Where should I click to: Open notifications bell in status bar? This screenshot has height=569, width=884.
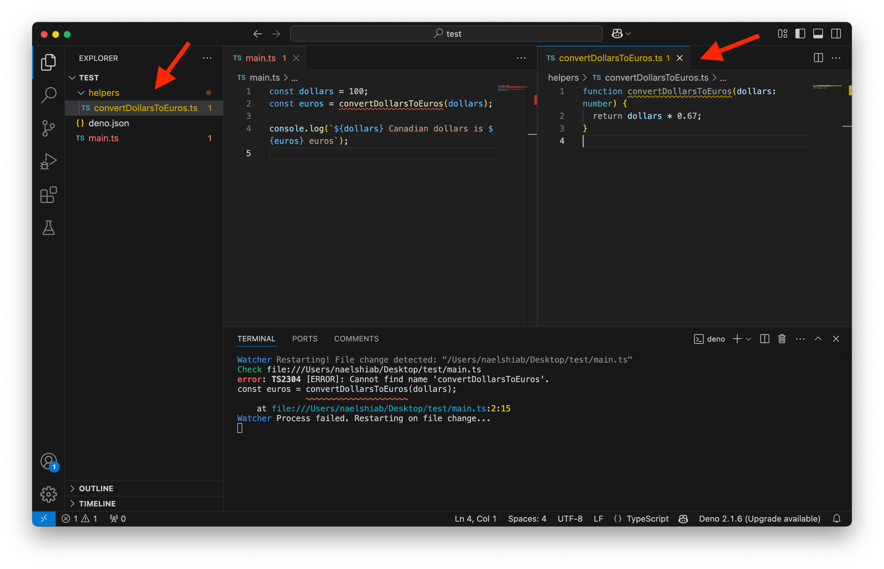[x=836, y=519]
